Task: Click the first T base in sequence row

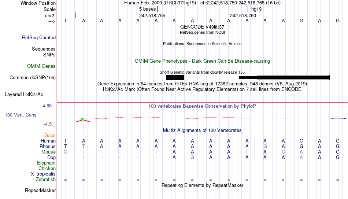Action: [66, 21]
